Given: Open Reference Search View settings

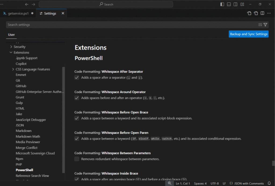Looking at the screenshot, I should click(32, 176).
